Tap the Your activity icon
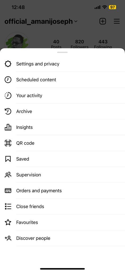This screenshot has height=272, width=125. pyautogui.click(x=8, y=96)
